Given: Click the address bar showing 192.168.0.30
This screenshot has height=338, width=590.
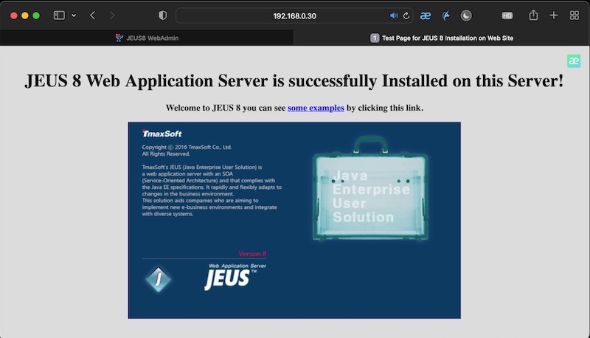Looking at the screenshot, I should coord(294,15).
